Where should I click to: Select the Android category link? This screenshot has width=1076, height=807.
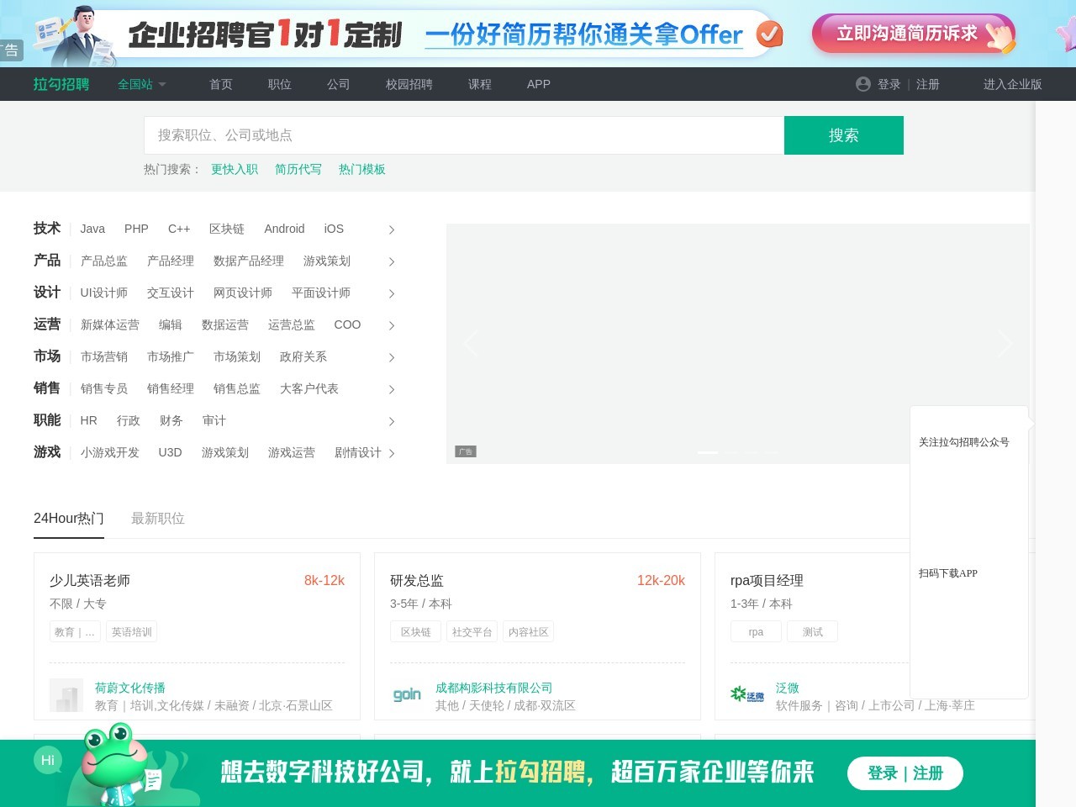pos(284,229)
